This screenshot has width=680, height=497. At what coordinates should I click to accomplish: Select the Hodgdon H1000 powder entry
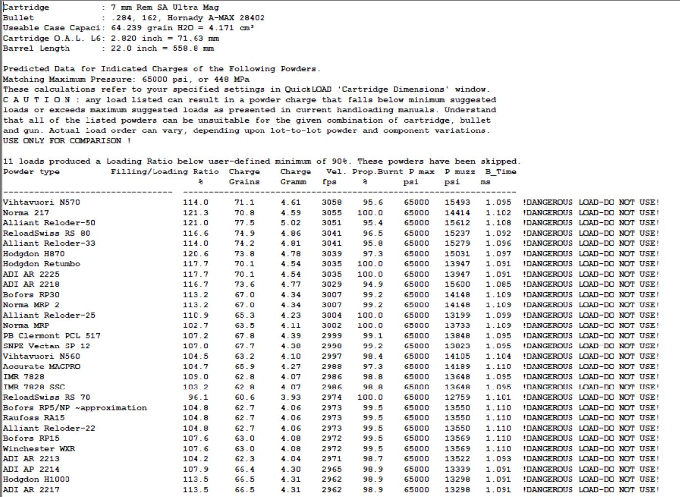tap(36, 479)
